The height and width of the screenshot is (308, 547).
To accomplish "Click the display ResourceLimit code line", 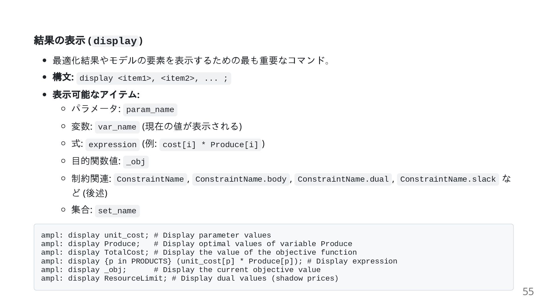I will click(189, 279).
